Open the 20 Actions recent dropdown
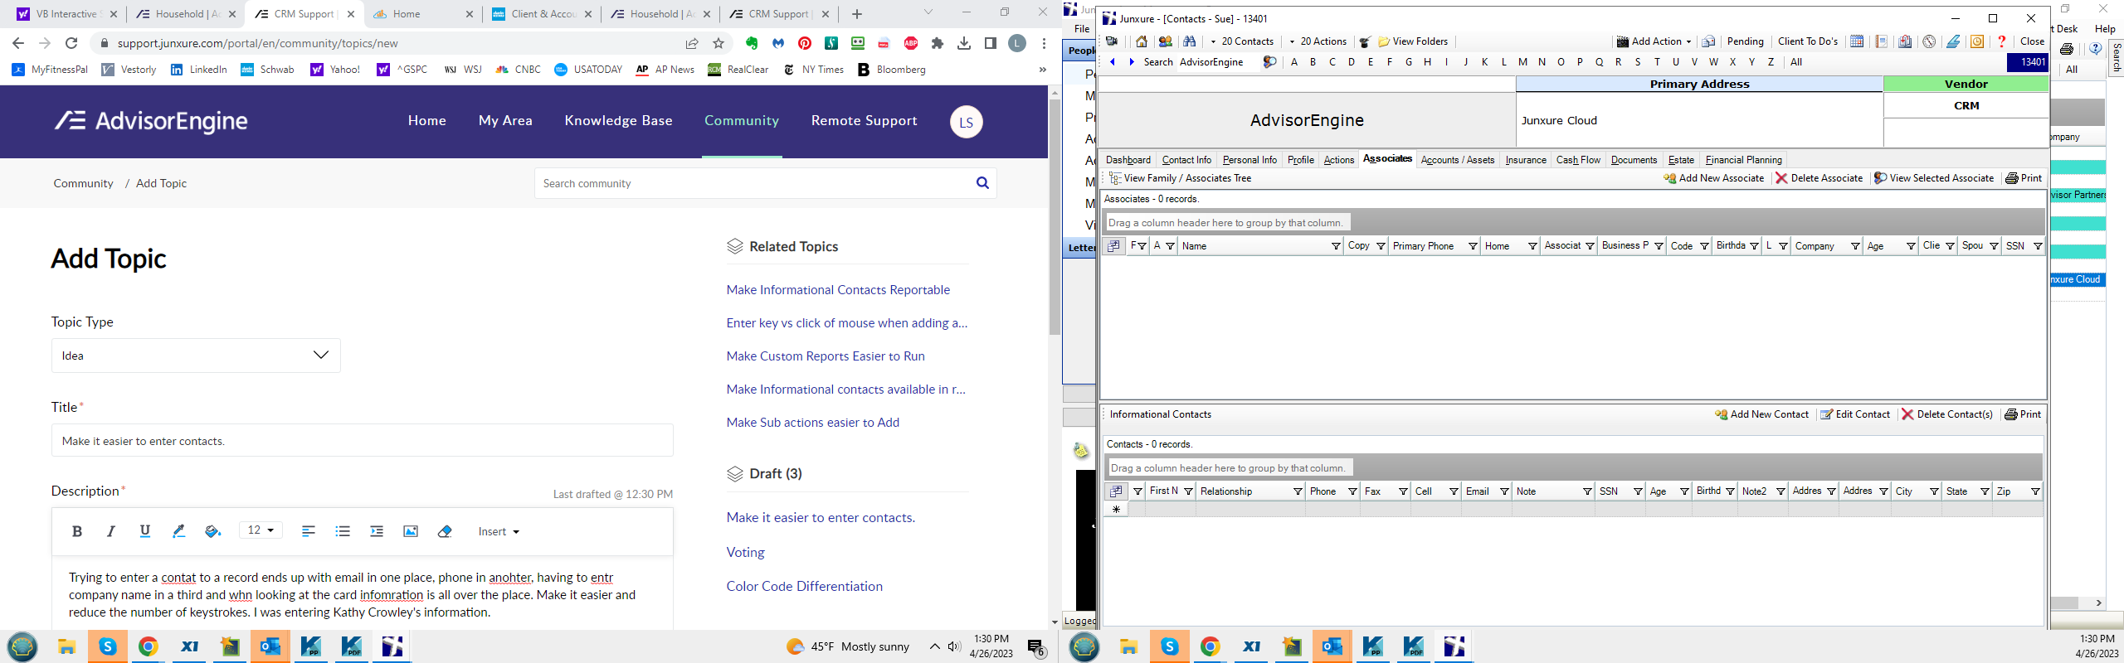The image size is (2124, 663). tap(1318, 41)
